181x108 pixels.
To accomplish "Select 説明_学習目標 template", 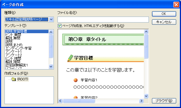I will tap(27, 31).
